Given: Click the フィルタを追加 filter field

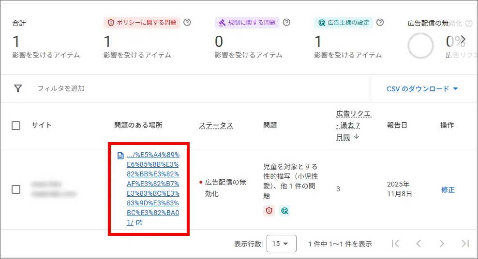Looking at the screenshot, I should coord(61,88).
